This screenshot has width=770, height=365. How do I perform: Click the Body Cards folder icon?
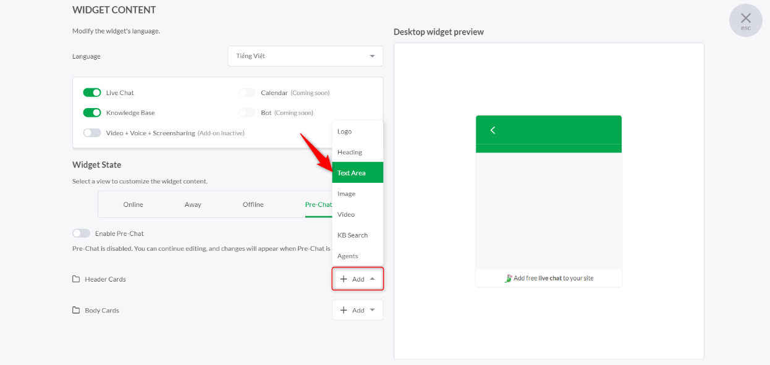tap(76, 310)
